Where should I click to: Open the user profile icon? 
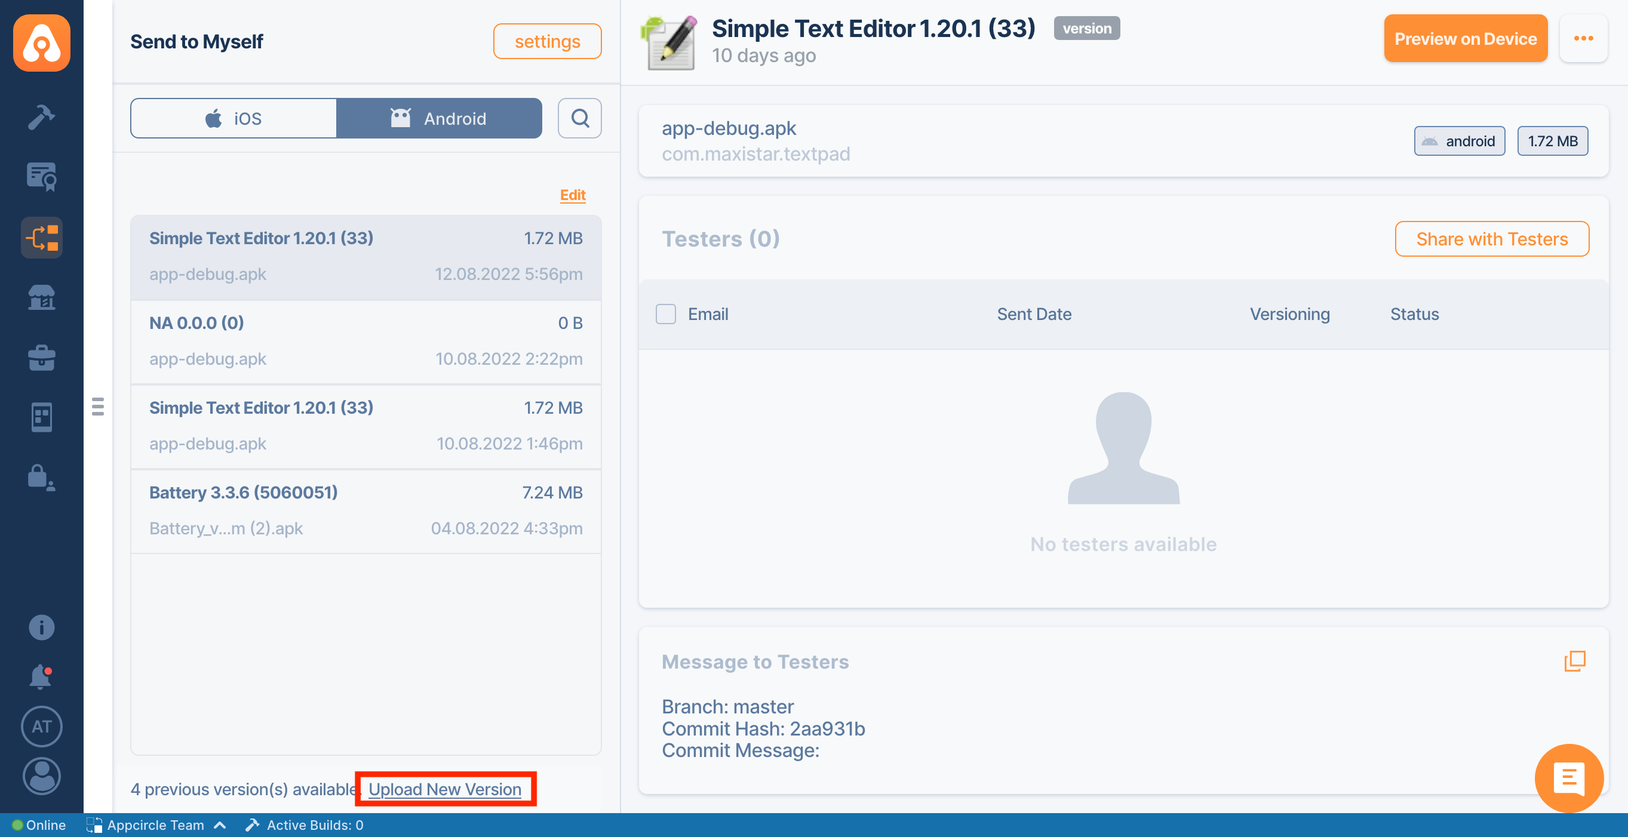[x=42, y=776]
